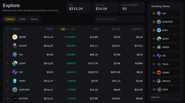Image resolution: width=185 pixels, height=103 pixels.
Task: Click the $775.3 liquidity value
Action: click(x=139, y=46)
